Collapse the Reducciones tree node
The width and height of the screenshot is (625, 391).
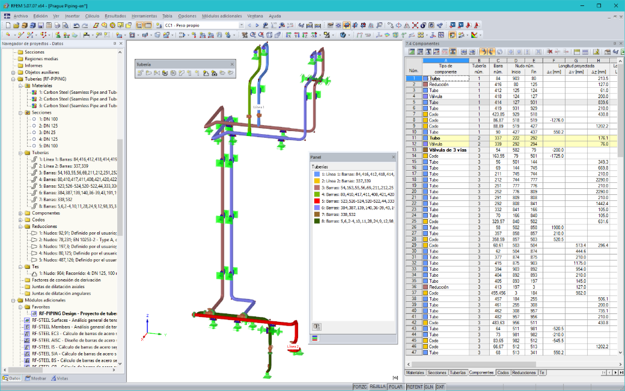20,227
